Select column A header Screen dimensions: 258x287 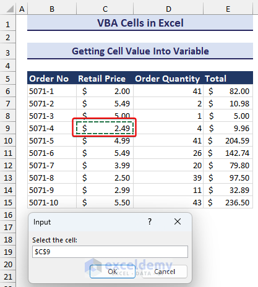point(22,9)
